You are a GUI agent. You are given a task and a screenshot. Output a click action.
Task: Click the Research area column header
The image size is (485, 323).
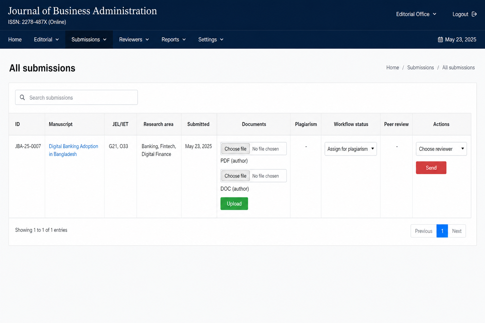pyautogui.click(x=159, y=124)
